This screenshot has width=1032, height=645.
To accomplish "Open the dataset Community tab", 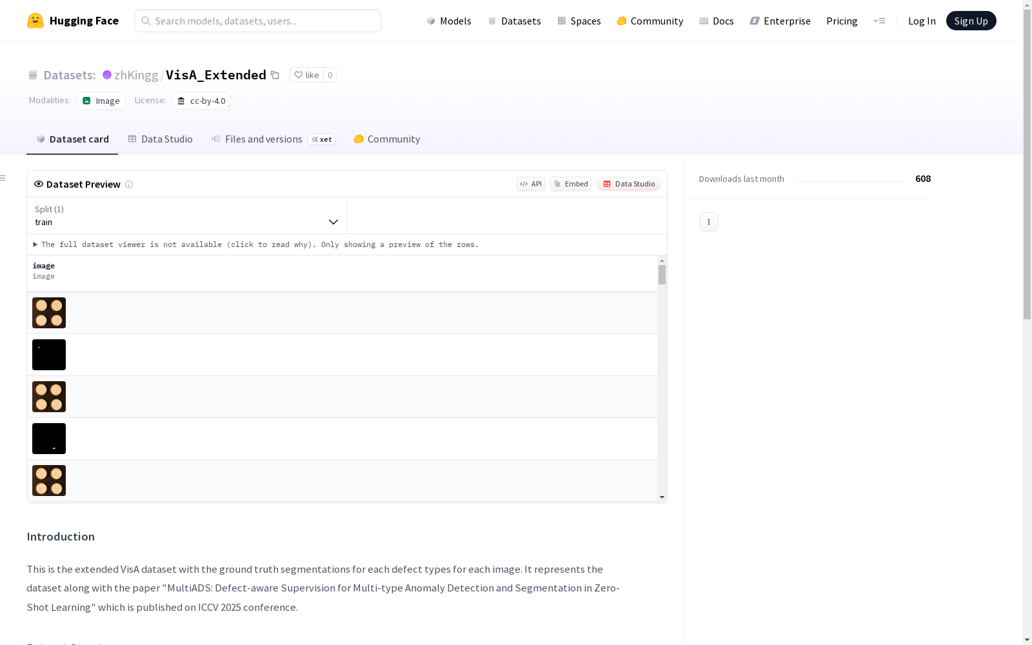I will coord(387,139).
